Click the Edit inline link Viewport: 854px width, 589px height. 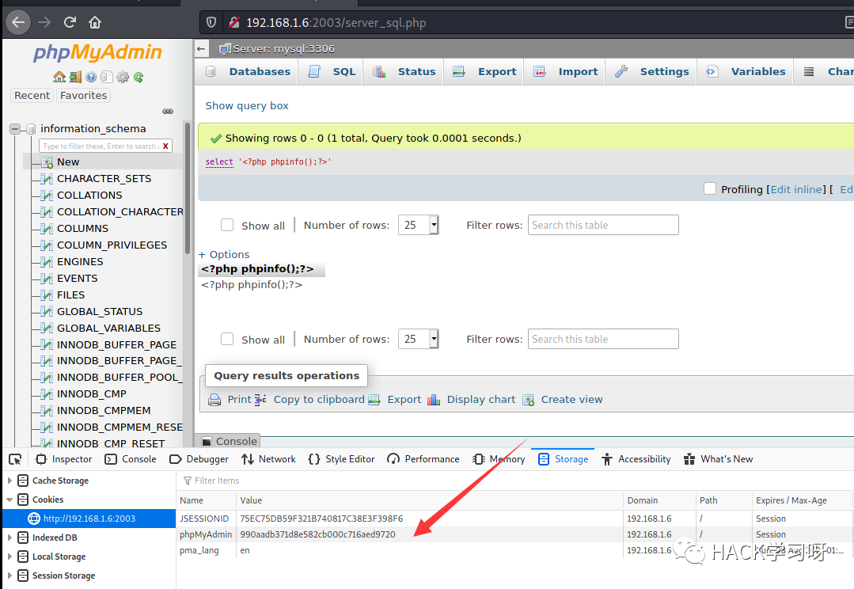(795, 189)
